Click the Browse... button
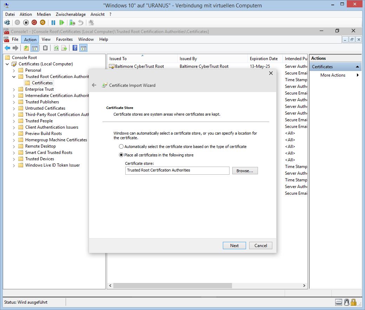Image resolution: width=365 pixels, height=310 pixels. pos(245,171)
